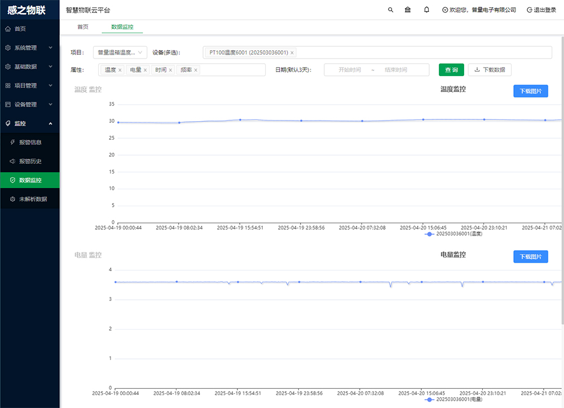
Task: Click the 项目管理 project management sidebar icon
Action: pos(23,85)
